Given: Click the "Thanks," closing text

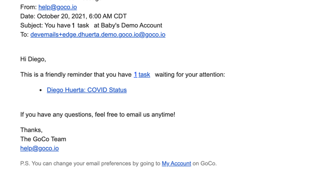Looking at the screenshot, I should (x=31, y=130).
